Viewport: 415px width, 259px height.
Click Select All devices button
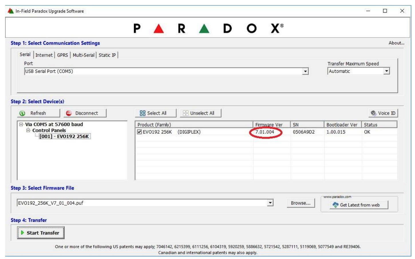point(156,113)
